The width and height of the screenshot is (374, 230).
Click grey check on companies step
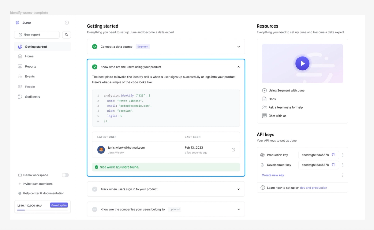[x=95, y=209]
